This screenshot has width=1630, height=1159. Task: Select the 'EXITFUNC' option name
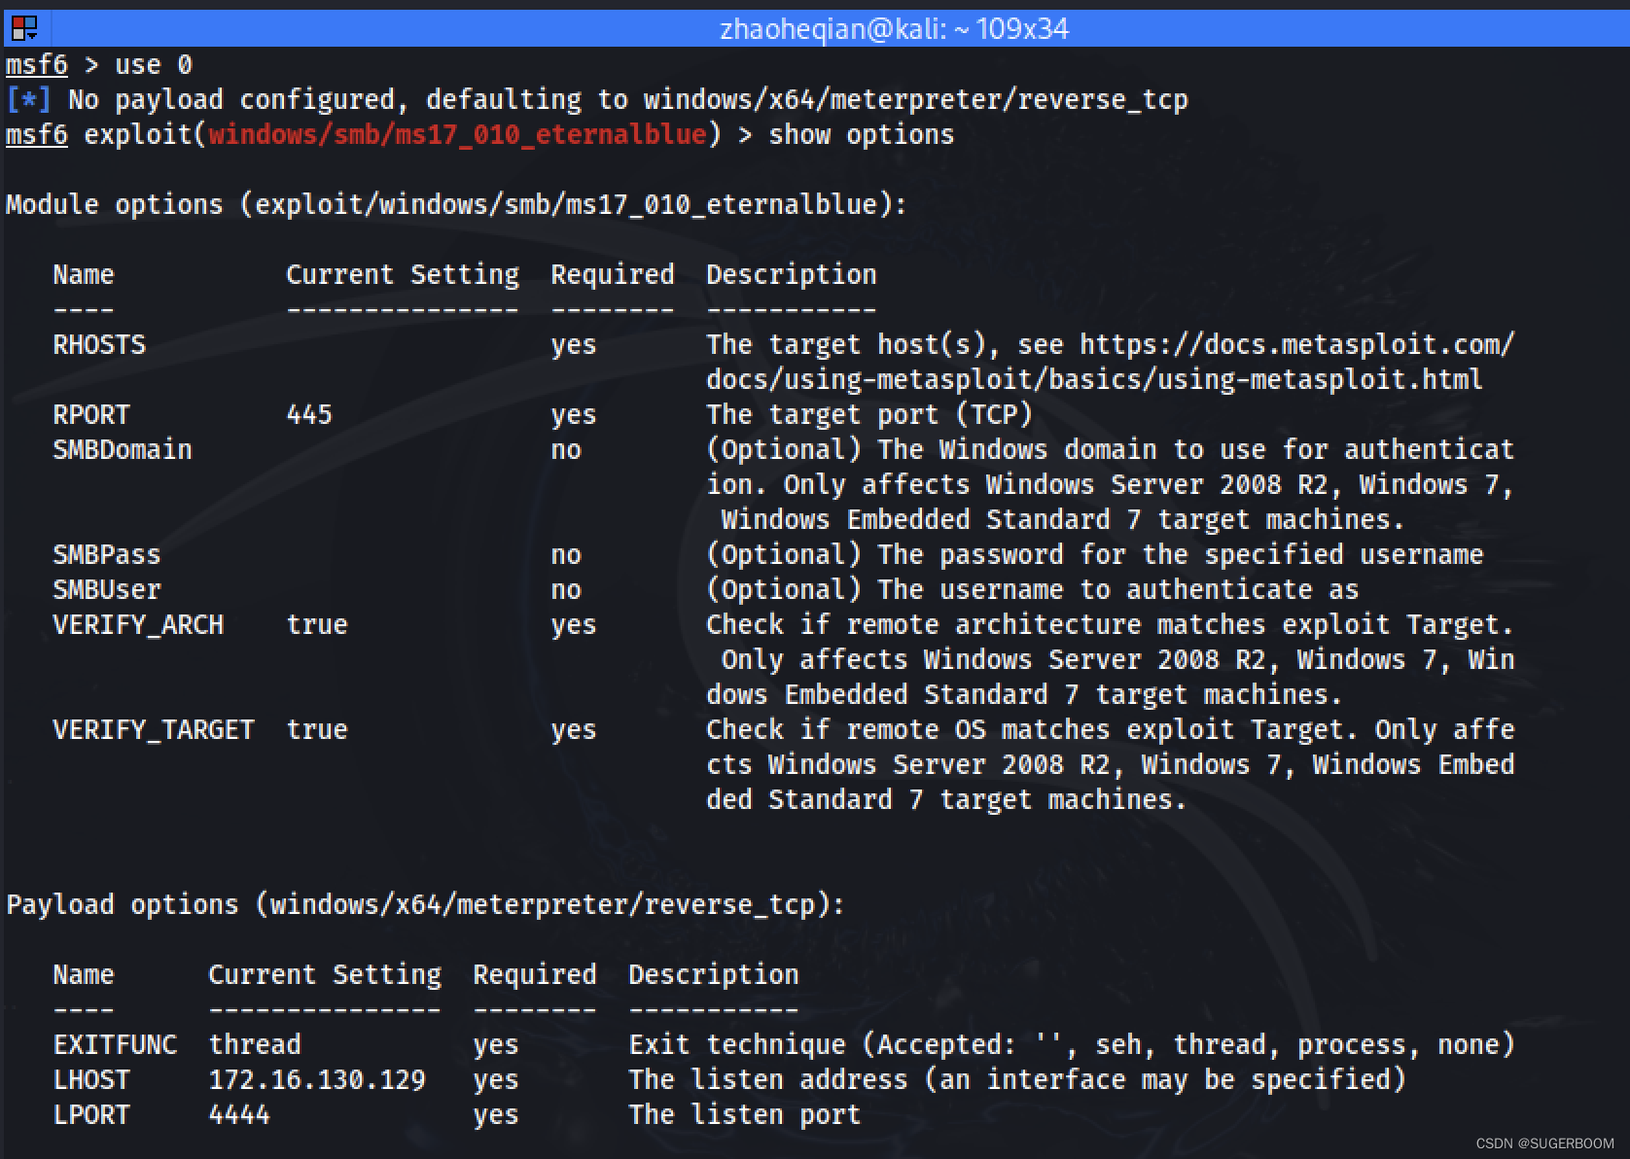(115, 1045)
